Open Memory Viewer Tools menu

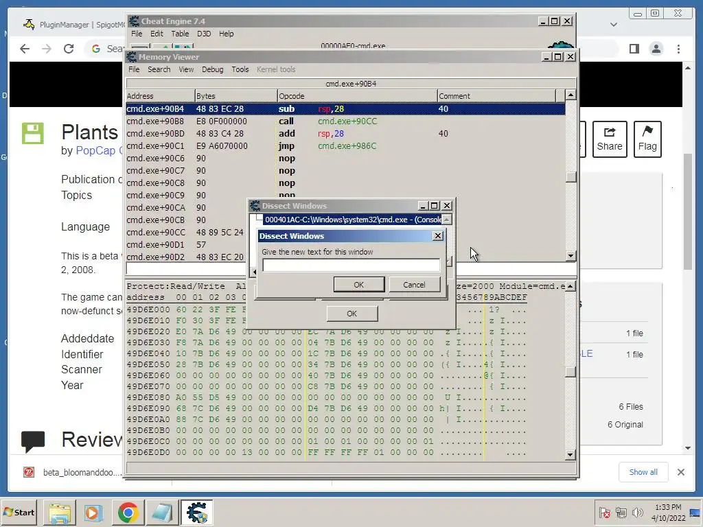(x=240, y=69)
